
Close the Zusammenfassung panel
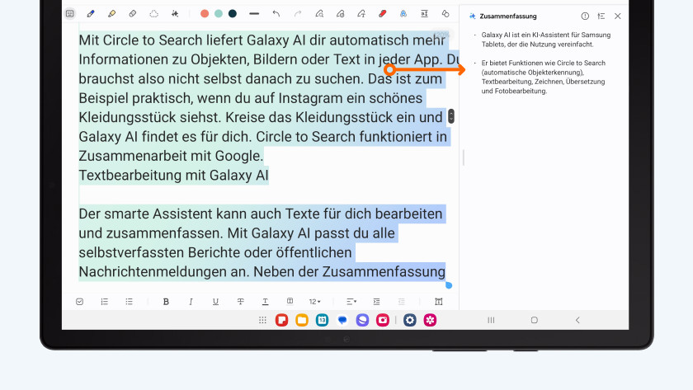pos(618,16)
